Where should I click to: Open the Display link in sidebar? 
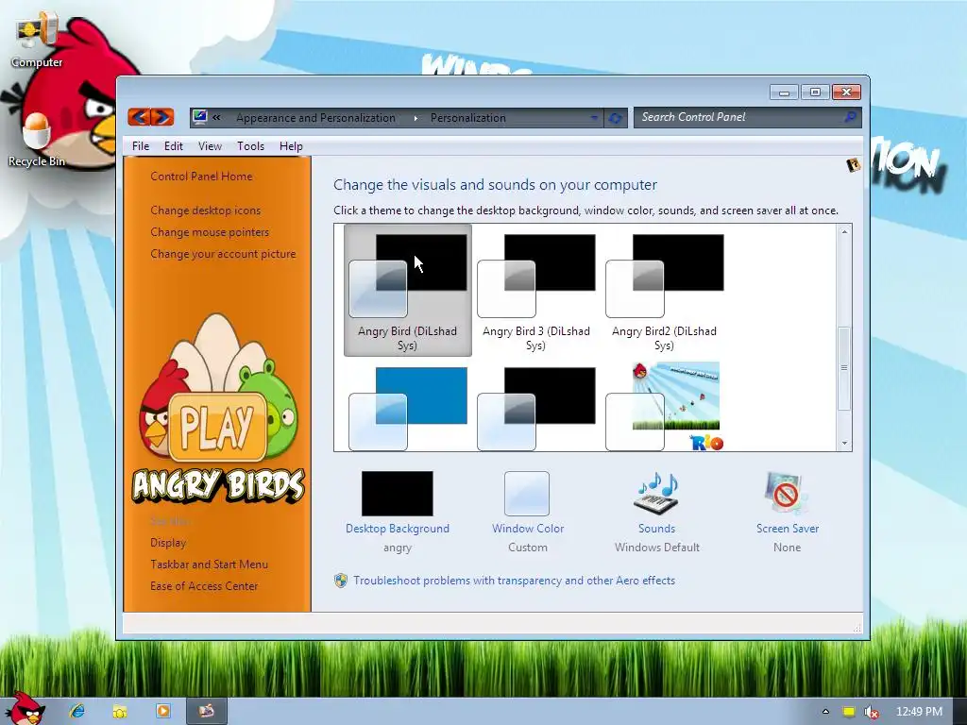[x=168, y=543]
